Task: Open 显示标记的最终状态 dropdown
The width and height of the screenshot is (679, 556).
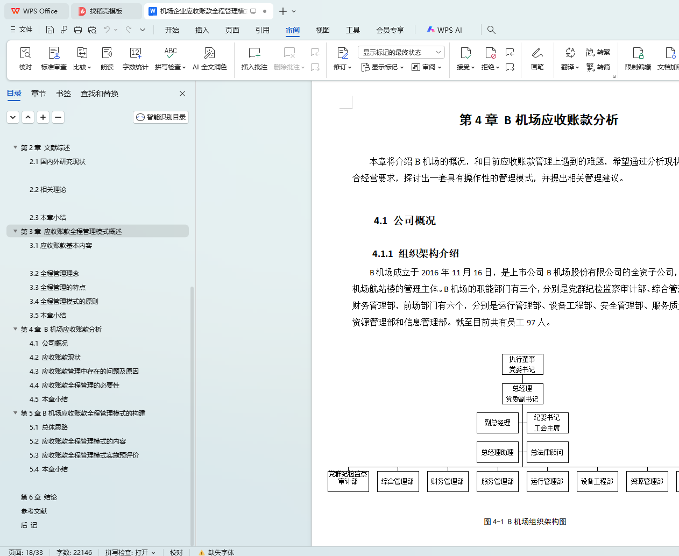Action: (x=401, y=52)
